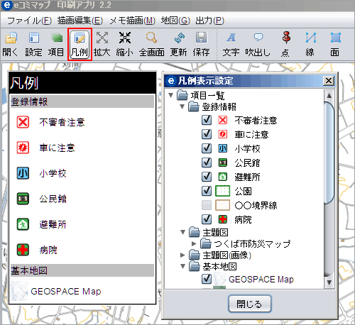The width and height of the screenshot is (355, 325).
Task: Click the 縮小 zoom-out icon
Action: pos(125,38)
